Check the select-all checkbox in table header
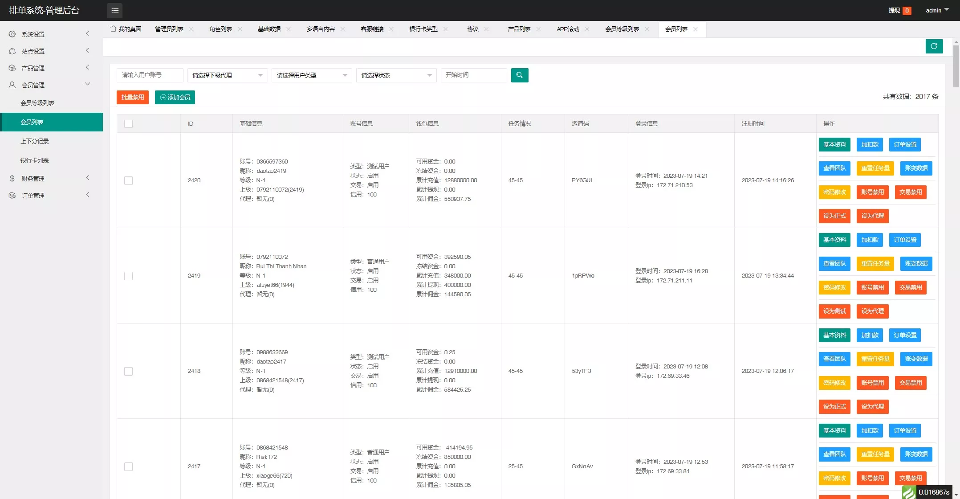Image resolution: width=960 pixels, height=499 pixels. coord(128,124)
